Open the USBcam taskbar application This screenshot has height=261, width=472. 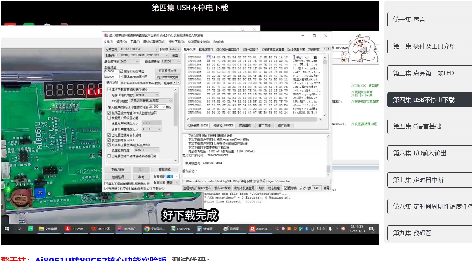coord(76,229)
